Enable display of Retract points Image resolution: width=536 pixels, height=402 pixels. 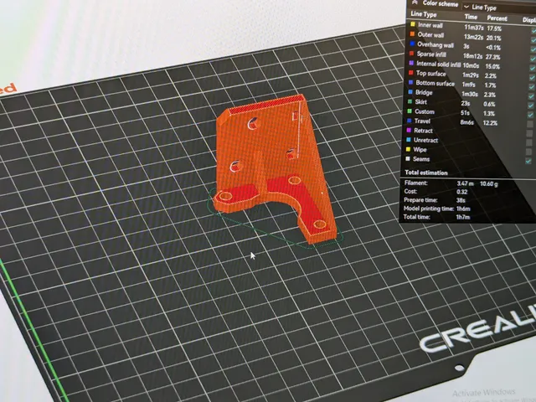[x=529, y=133]
